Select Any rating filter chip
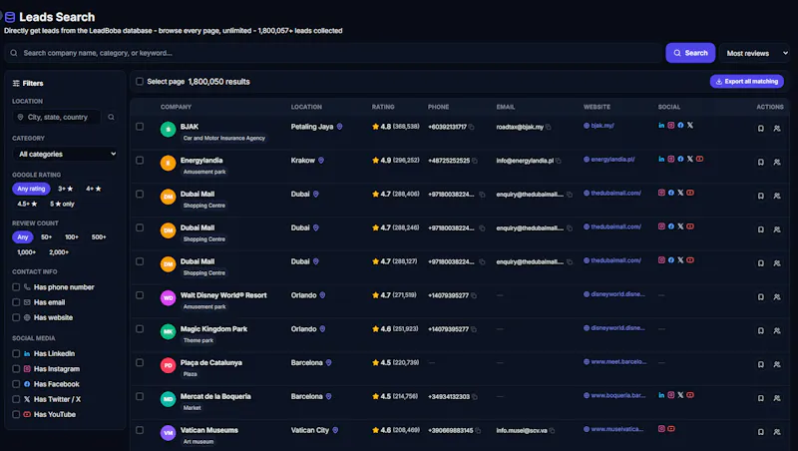This screenshot has width=798, height=451. point(31,189)
